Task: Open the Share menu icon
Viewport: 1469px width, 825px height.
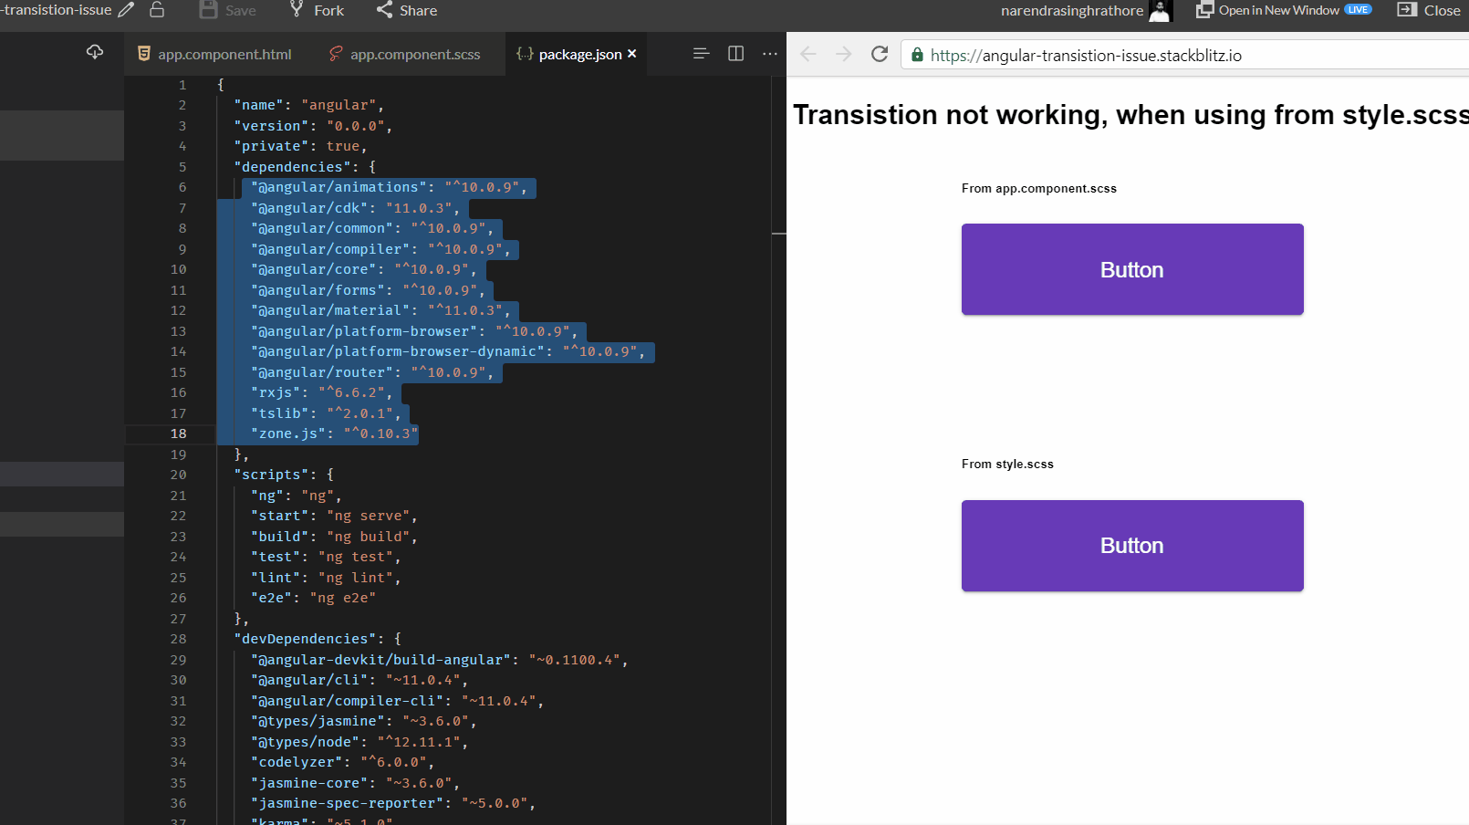Action: (382, 10)
